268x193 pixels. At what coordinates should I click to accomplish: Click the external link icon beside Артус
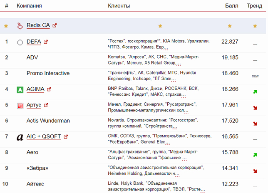click(x=46, y=105)
